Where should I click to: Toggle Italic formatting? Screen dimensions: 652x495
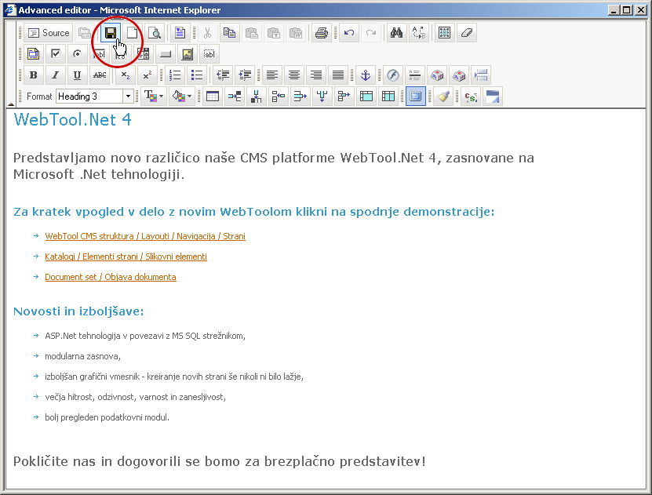(x=55, y=75)
